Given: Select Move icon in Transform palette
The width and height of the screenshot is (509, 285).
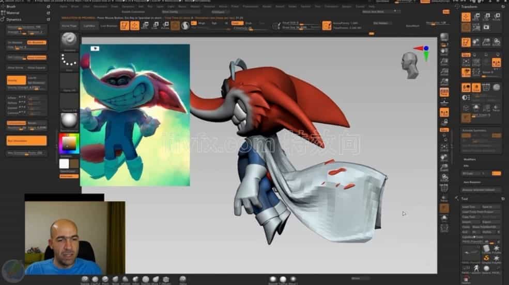Looking at the screenshot, I should coord(476,17).
